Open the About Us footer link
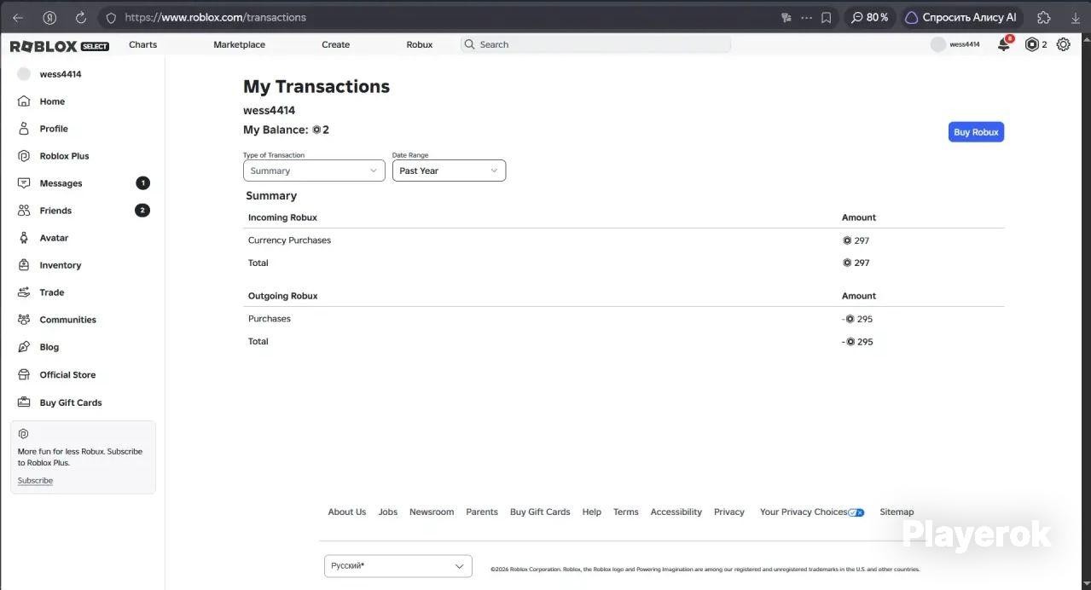1091x590 pixels. (347, 512)
